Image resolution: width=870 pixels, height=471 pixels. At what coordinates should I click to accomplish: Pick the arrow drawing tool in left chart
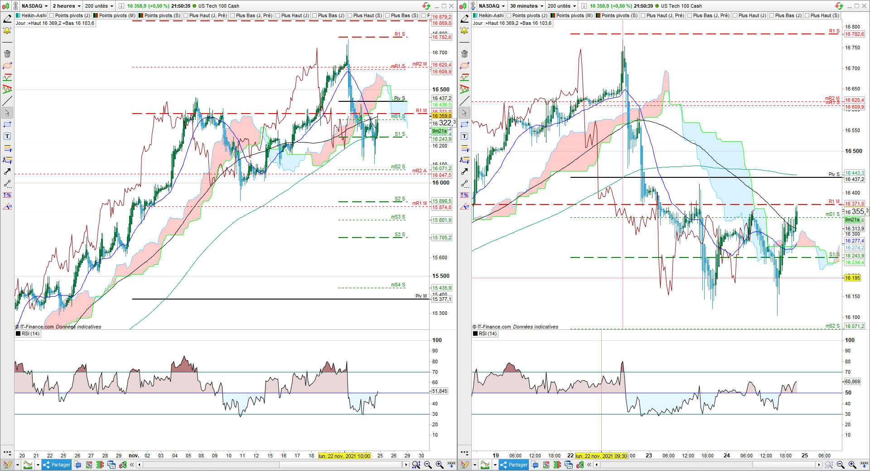click(7, 171)
